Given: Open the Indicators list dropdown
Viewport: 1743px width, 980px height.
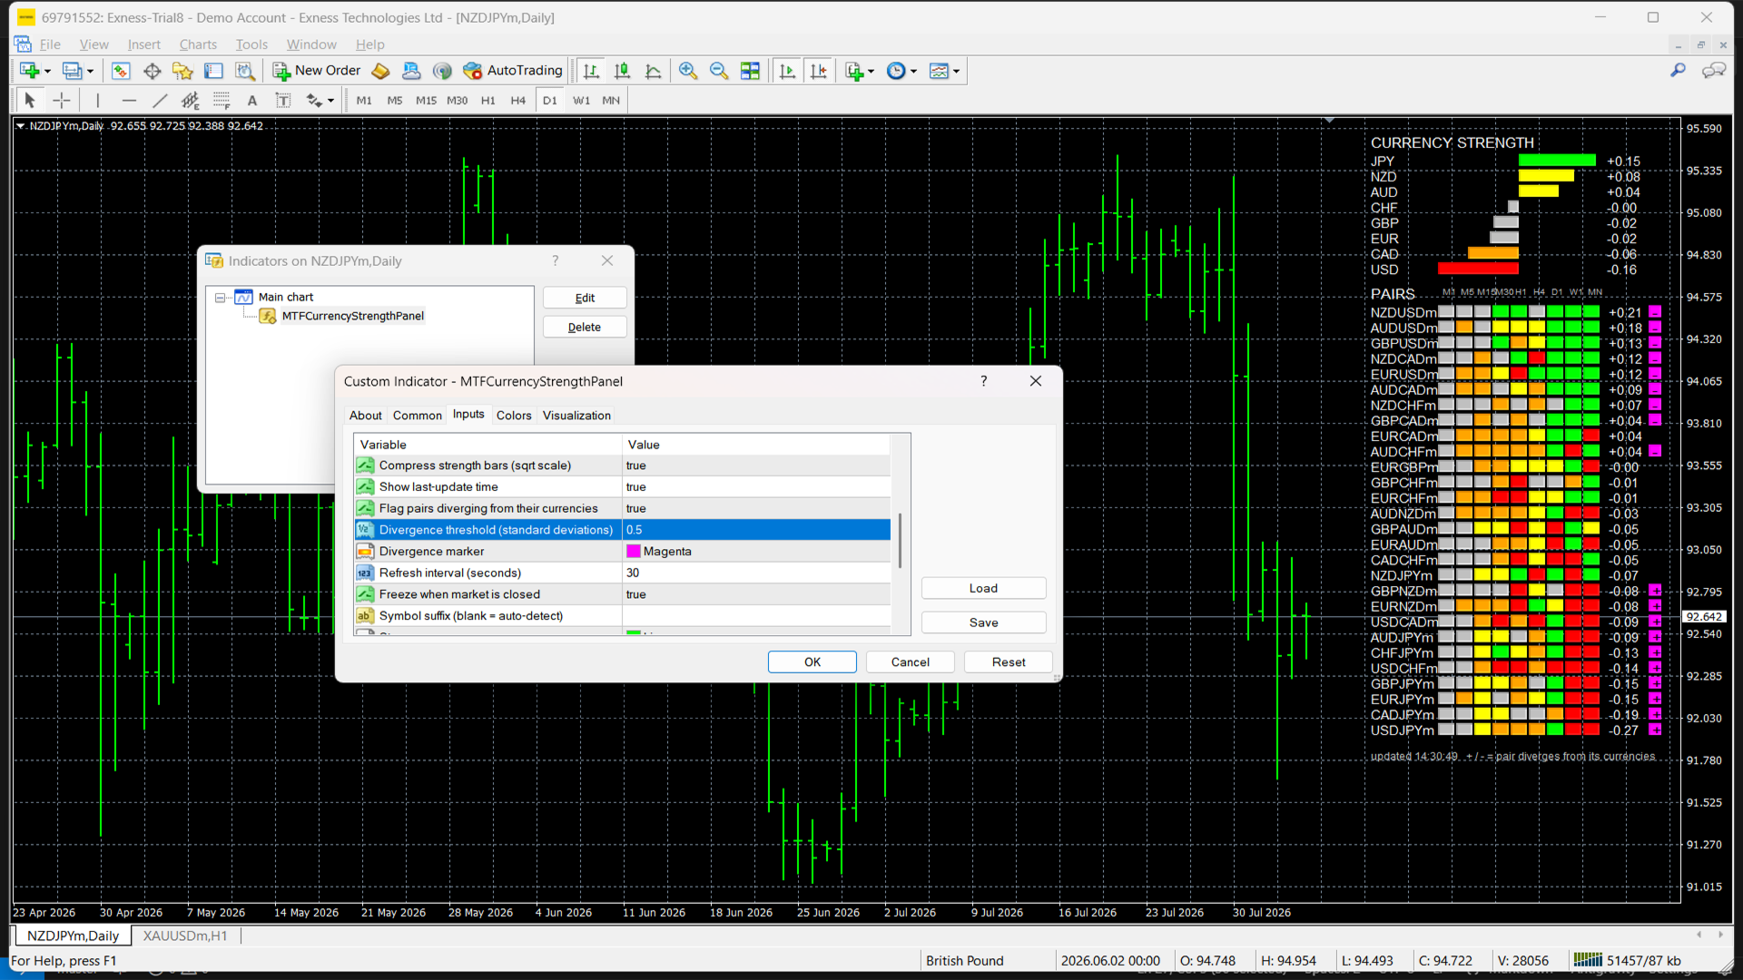Looking at the screenshot, I should pos(859,71).
